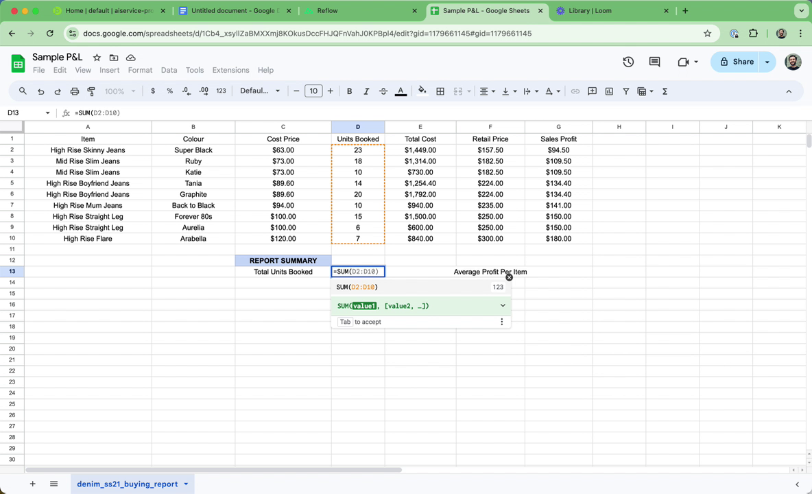Open the font family dropdown
Image resolution: width=812 pixels, height=494 pixels.
tap(260, 91)
